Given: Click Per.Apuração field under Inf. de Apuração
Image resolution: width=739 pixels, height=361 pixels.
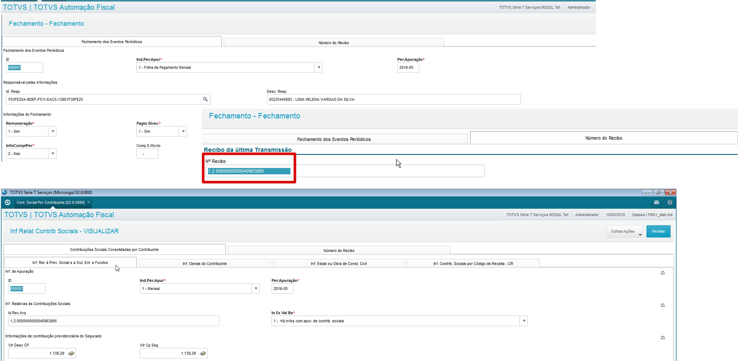Looking at the screenshot, I should 282,289.
